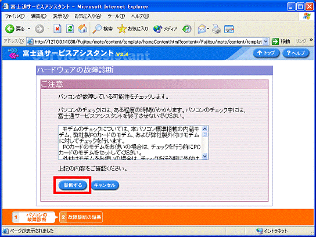Image resolution: width=316 pixels, height=237 pixels.
Task: Click 上記の内容をご確認ください text
Action: (x=93, y=168)
